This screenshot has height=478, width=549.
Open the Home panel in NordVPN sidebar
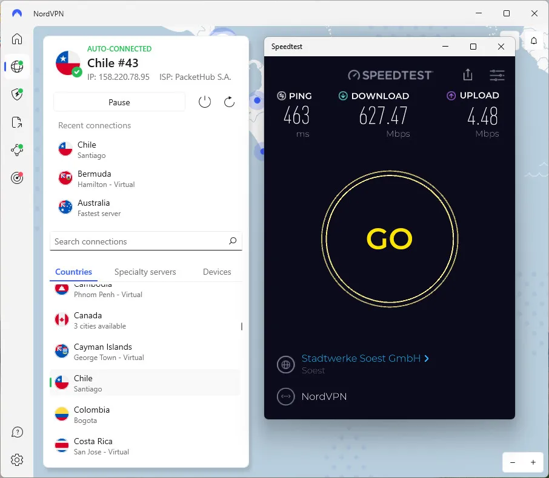click(x=17, y=39)
